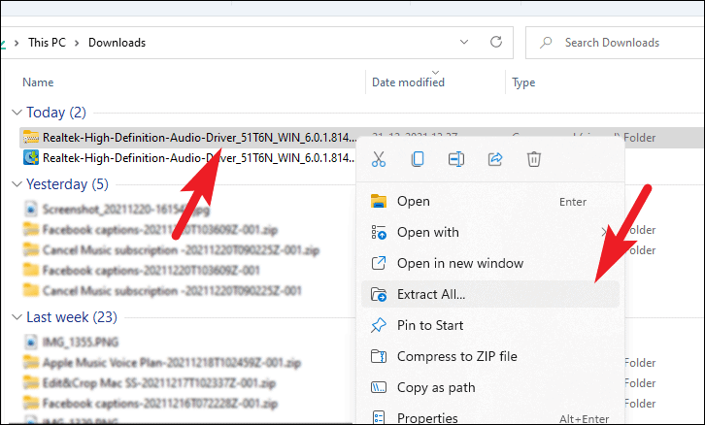Click the Rename icon in context menu
This screenshot has height=425, width=705.
pos(456,159)
